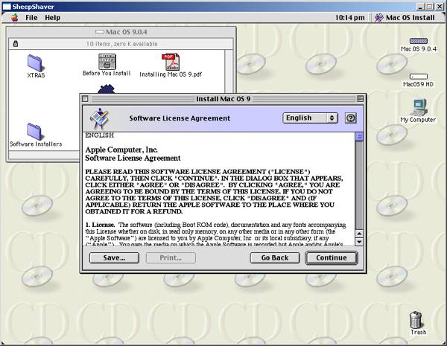The width and height of the screenshot is (447, 346).
Task: Open the English language dropdown
Action: click(310, 118)
